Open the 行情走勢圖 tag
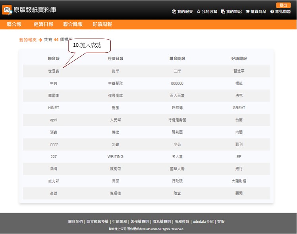The image size is (297, 234). click(177, 120)
